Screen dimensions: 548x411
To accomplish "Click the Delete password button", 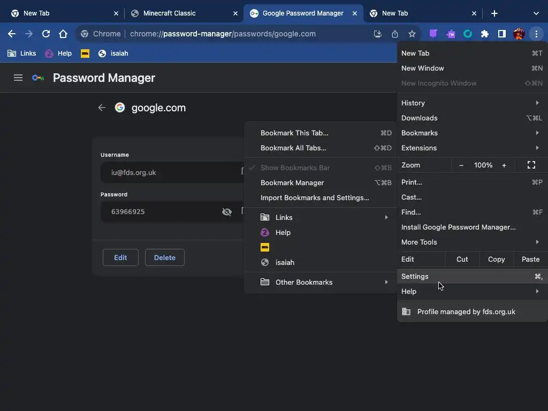I will tap(165, 257).
